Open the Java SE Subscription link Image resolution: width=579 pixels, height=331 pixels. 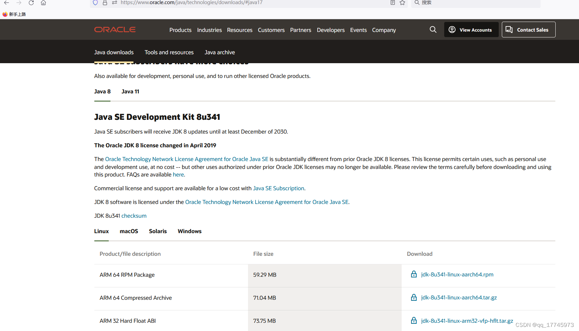click(x=279, y=188)
